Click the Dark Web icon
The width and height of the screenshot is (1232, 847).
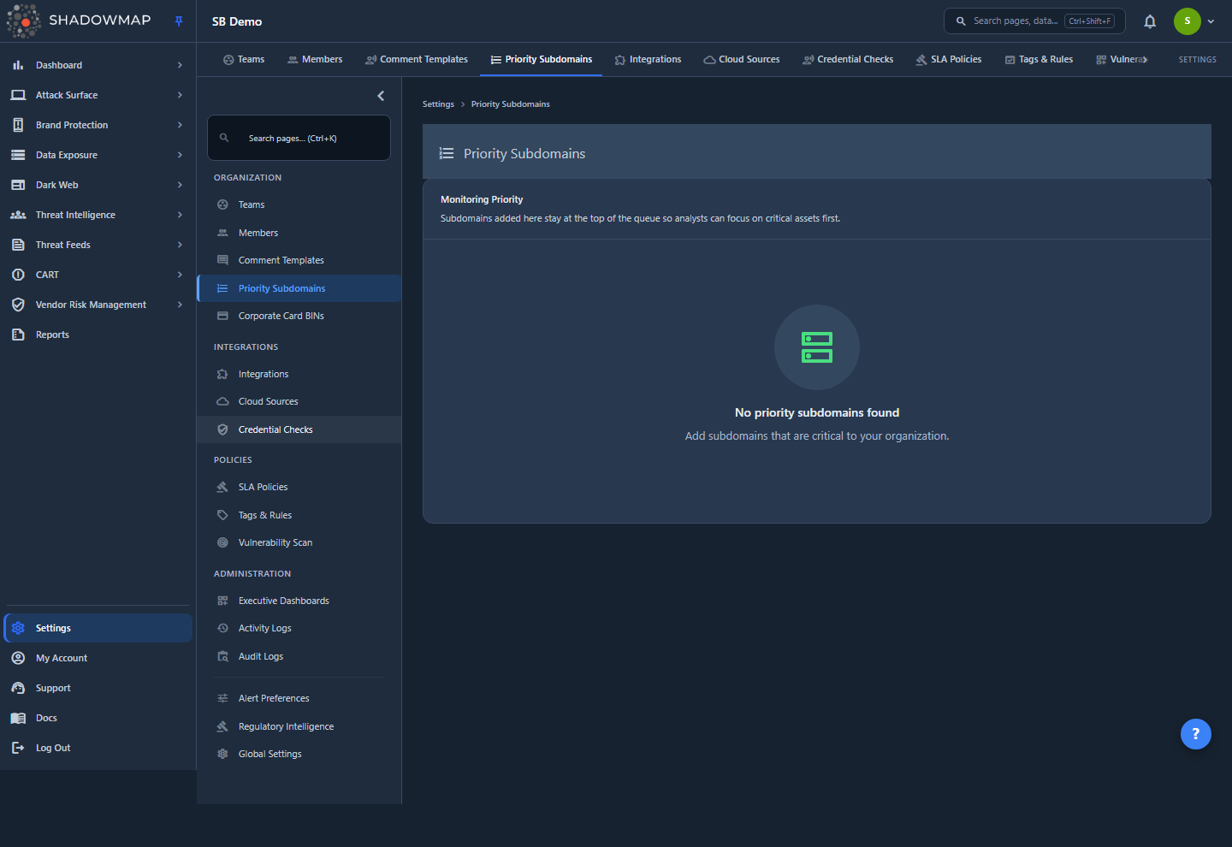(x=18, y=185)
